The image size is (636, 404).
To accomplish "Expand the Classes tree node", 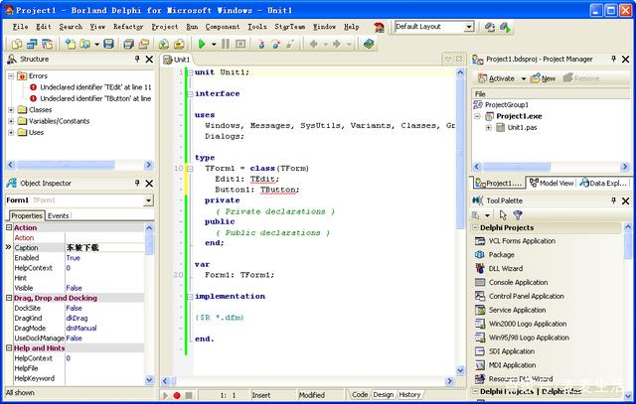I will [x=11, y=110].
